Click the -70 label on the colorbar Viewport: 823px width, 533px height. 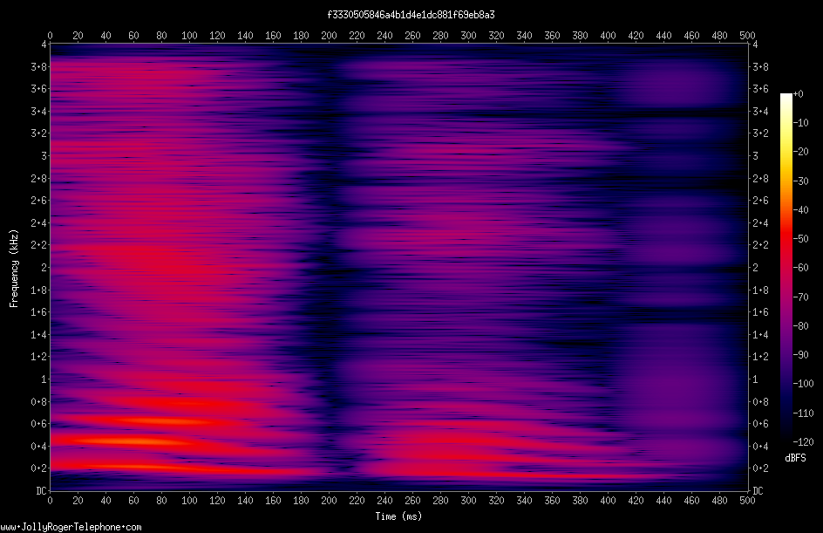point(800,297)
